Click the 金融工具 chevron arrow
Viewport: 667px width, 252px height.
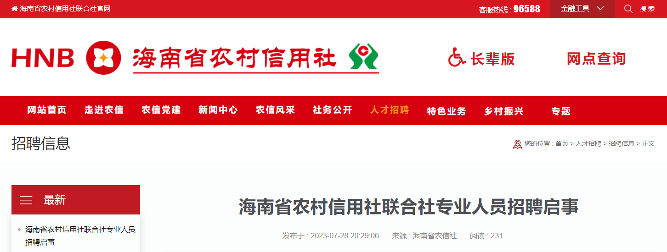tap(600, 9)
